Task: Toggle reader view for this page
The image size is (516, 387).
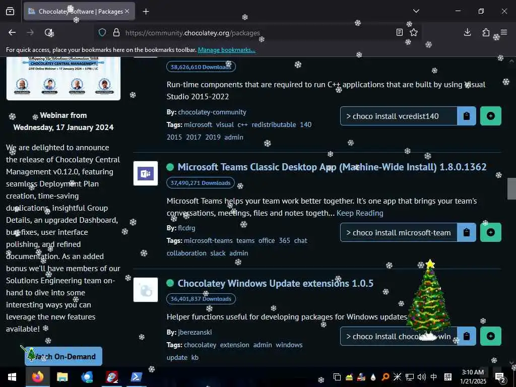Action: pyautogui.click(x=399, y=32)
